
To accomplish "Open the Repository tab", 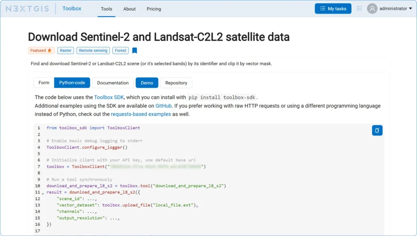I will coord(176,83).
